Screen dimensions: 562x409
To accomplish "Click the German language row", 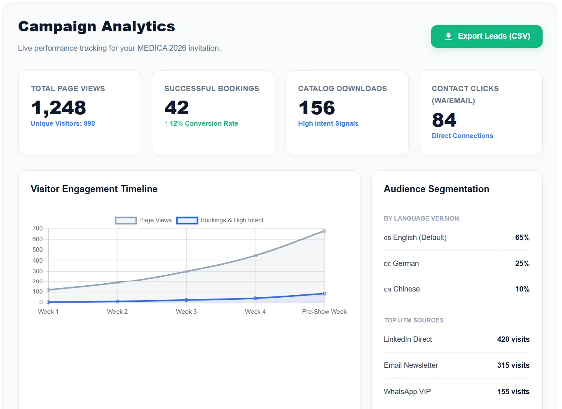I will pyautogui.click(x=457, y=263).
